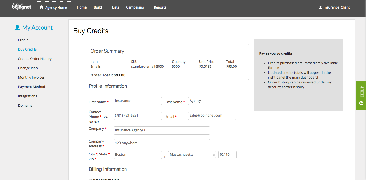Click the Agency Home house icon
Image resolution: width=366 pixels, height=180 pixels.
tap(41, 7)
